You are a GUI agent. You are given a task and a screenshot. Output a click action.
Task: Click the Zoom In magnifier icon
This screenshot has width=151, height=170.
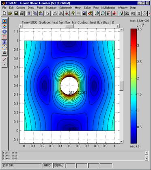(97, 13)
